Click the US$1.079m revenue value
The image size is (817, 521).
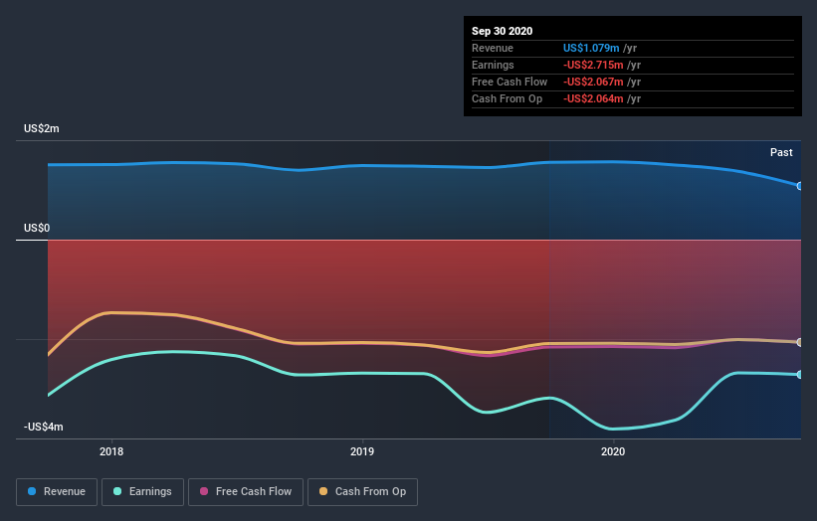coord(591,48)
